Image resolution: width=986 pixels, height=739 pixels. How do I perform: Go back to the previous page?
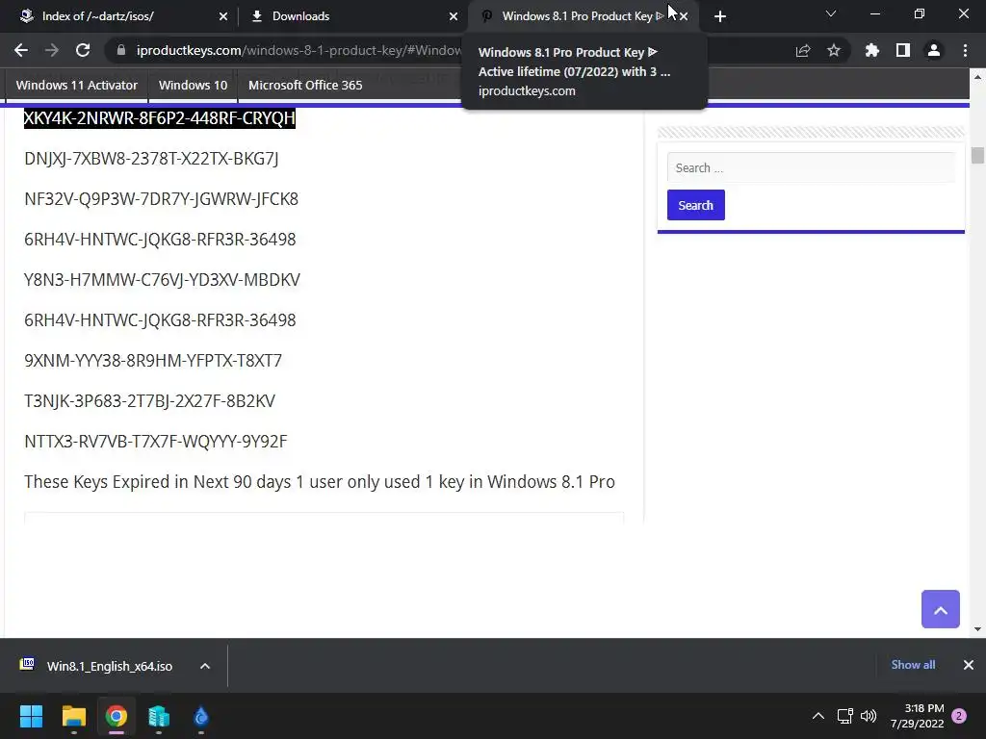click(x=21, y=50)
